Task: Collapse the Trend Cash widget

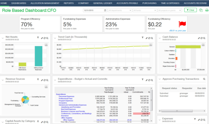Action: 55,38
